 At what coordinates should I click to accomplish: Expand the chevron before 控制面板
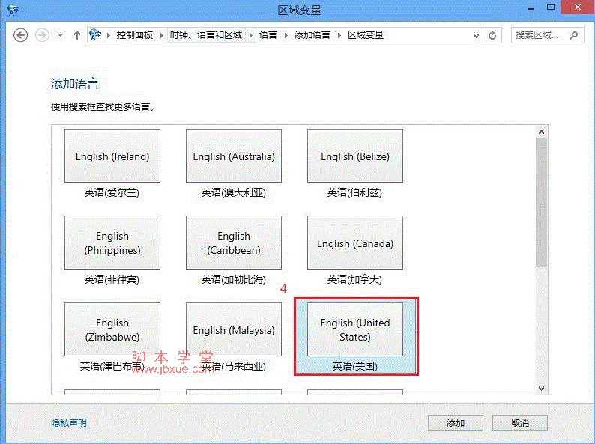click(109, 35)
